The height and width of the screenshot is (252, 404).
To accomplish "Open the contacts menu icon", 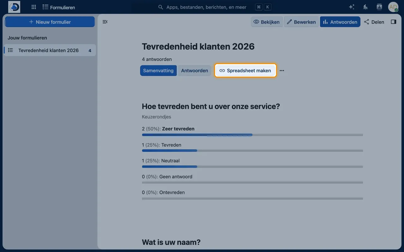I will (379, 7).
